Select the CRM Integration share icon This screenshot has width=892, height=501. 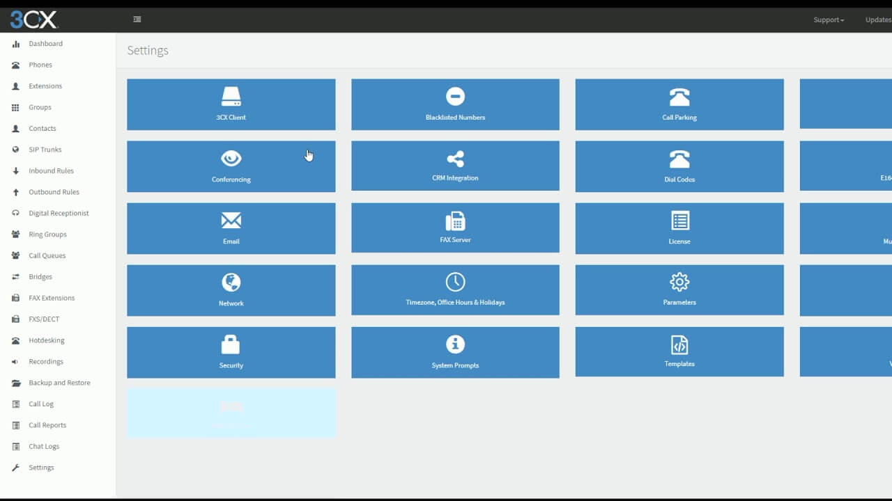click(455, 159)
